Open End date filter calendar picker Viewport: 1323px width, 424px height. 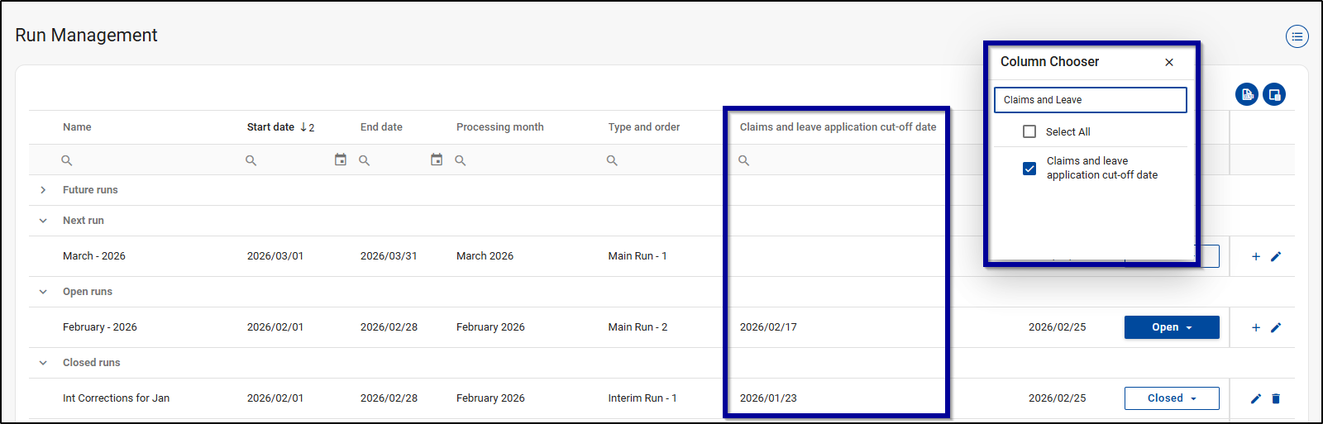click(x=437, y=160)
